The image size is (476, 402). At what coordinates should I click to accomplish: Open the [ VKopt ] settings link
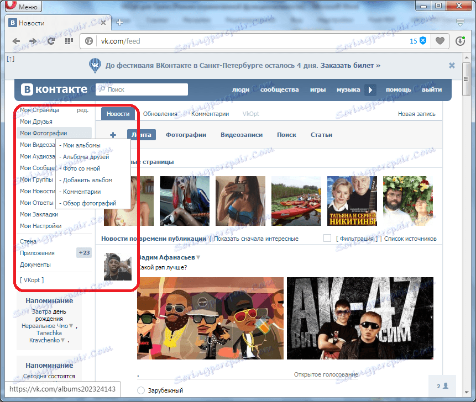(32, 280)
